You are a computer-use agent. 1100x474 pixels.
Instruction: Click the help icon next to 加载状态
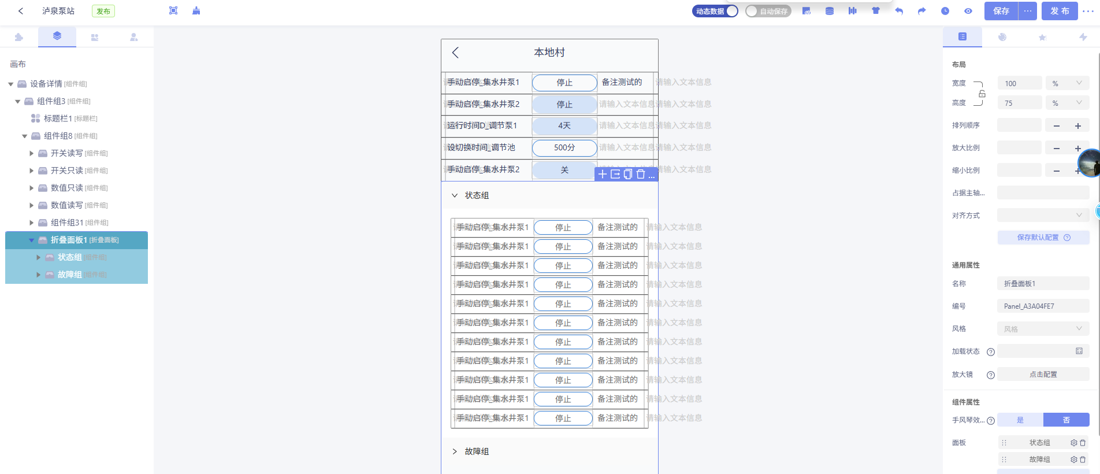click(991, 352)
